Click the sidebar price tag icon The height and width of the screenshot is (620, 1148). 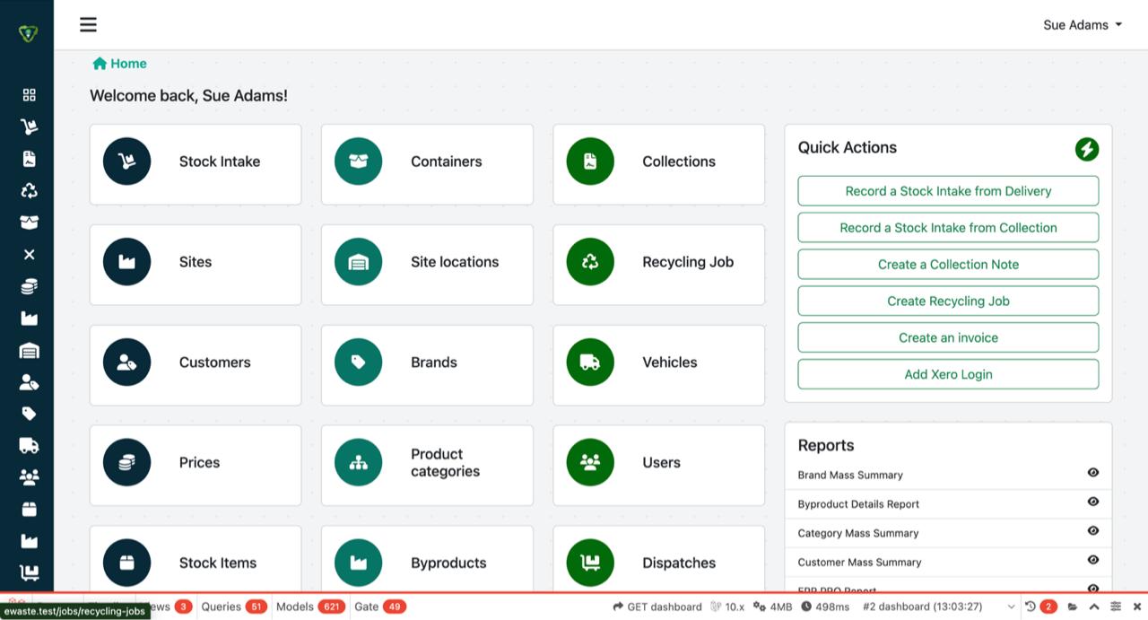click(x=29, y=414)
